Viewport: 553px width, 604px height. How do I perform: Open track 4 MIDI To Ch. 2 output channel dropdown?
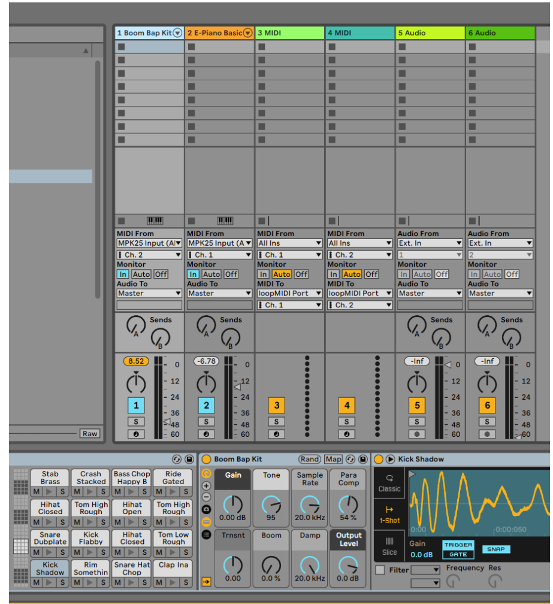coord(360,304)
